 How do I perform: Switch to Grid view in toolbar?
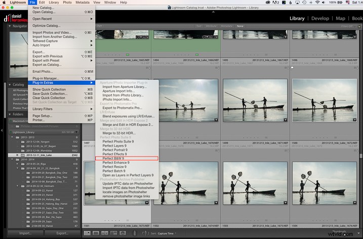point(88,233)
